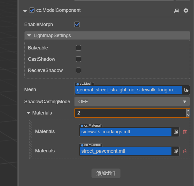
Task: Toggle the cc.ModelComponent enabled checkbox
Action: [x=32, y=10]
